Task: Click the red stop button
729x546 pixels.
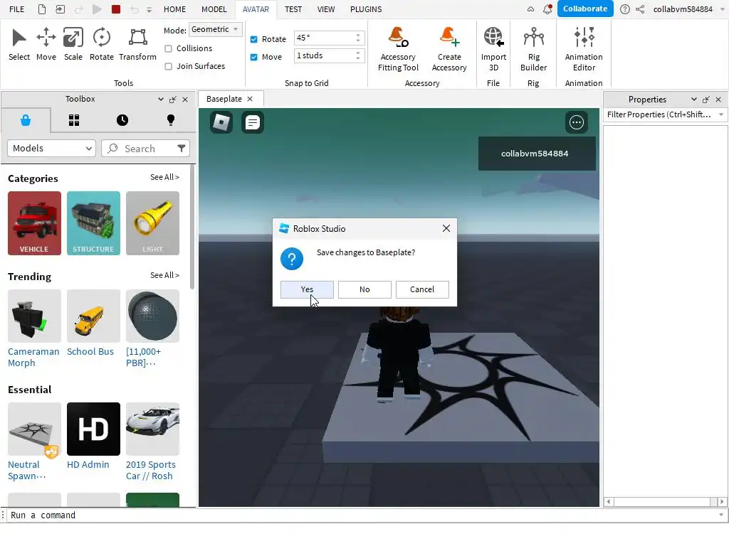Action: (x=116, y=9)
